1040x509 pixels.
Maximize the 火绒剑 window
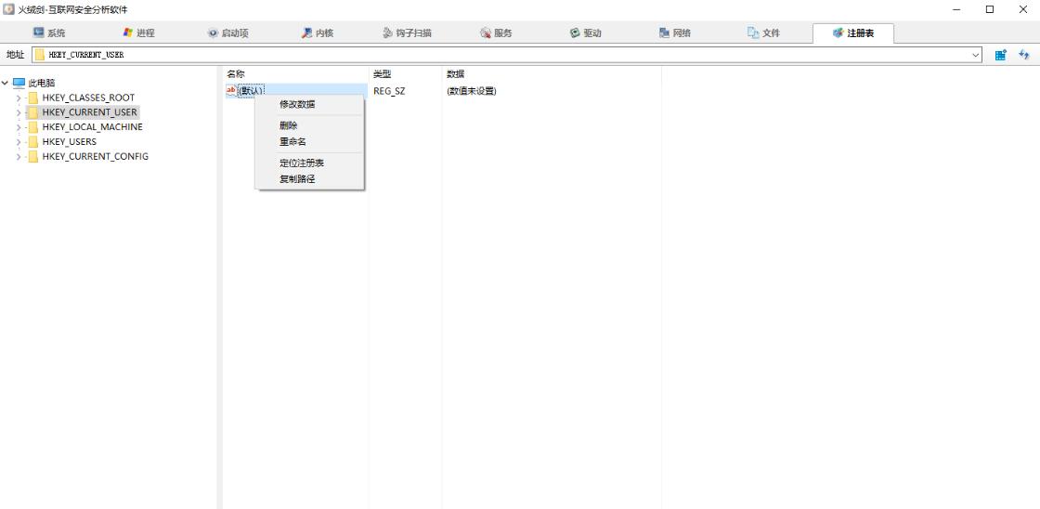coord(990,9)
